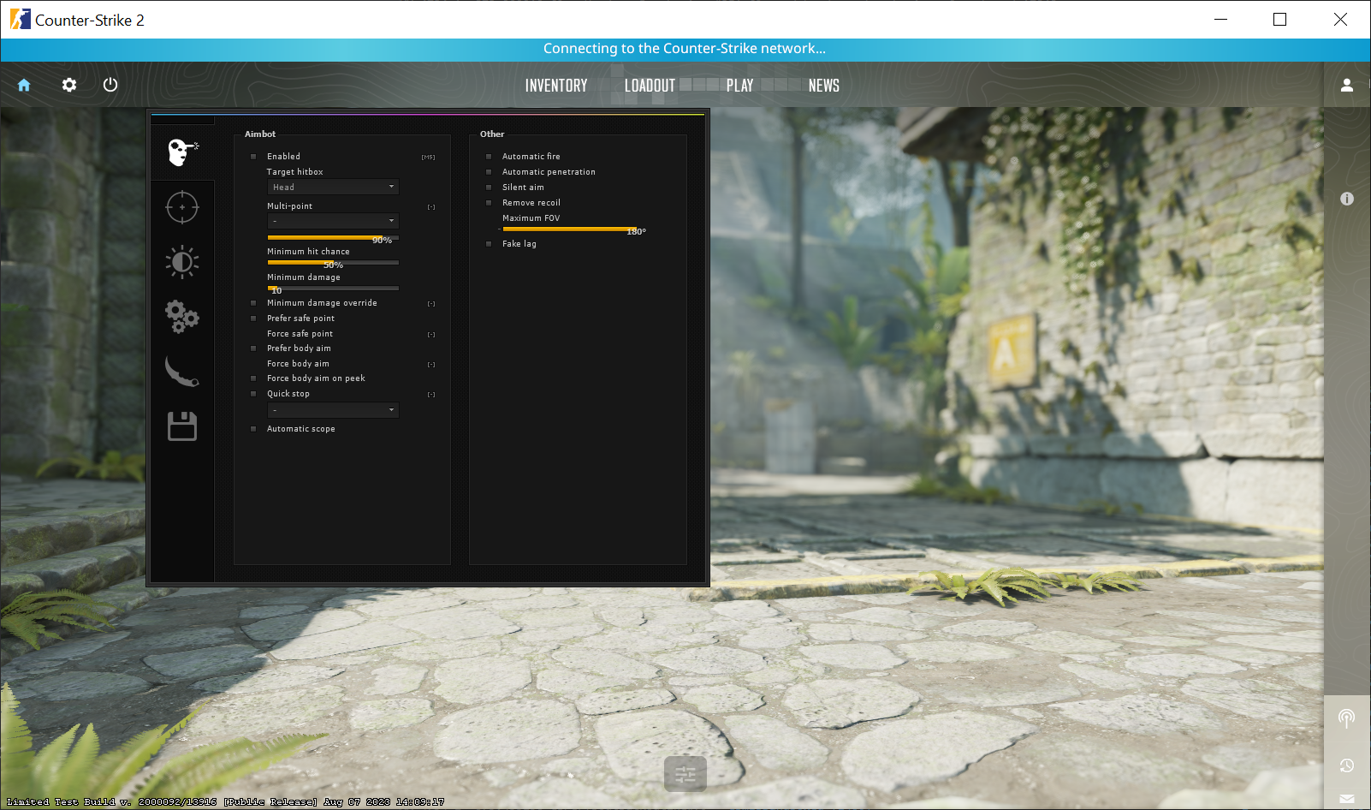Open the mail envelope icon
The height and width of the screenshot is (810, 1371).
click(x=1347, y=799)
